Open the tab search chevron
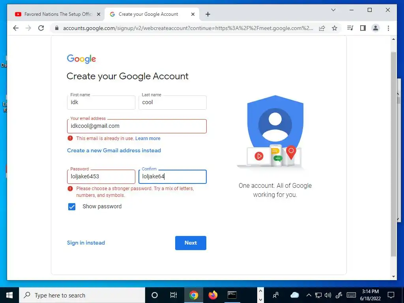This screenshot has width=404, height=303. [x=333, y=10]
